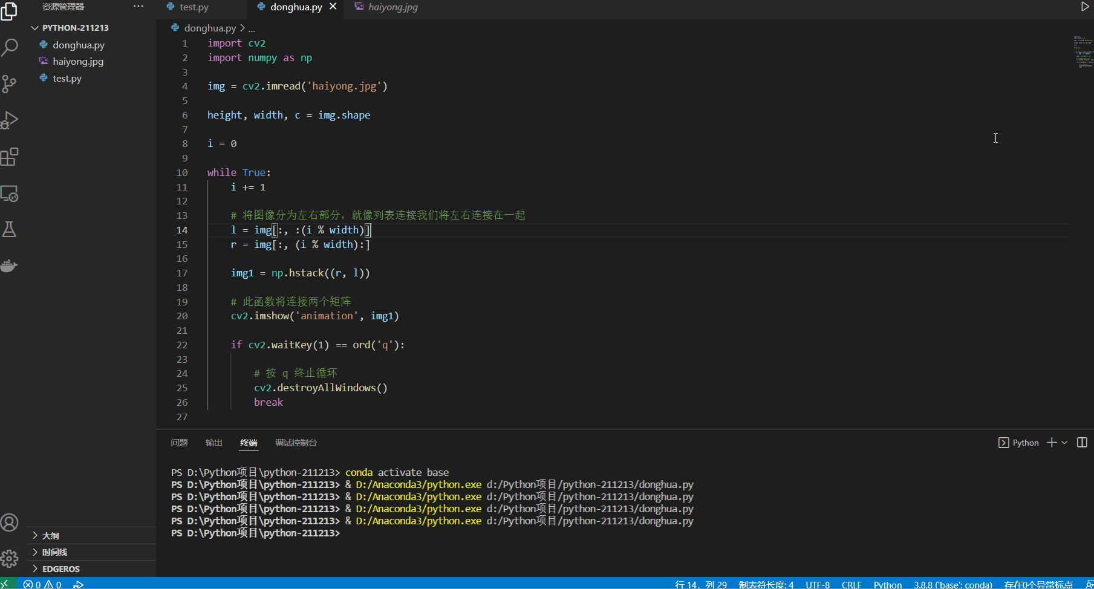1094x589 pixels.
Task: Click line number 22 in the gutter
Action: 182,345
